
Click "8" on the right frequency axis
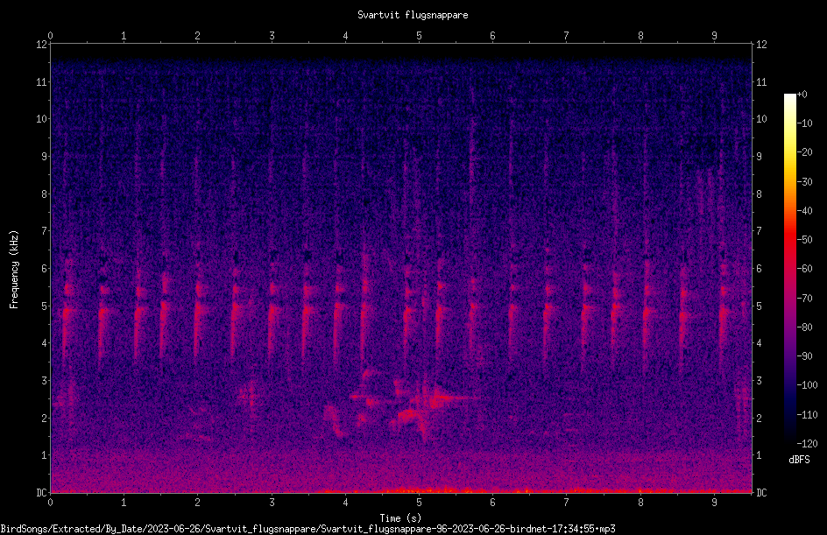pyautogui.click(x=759, y=194)
